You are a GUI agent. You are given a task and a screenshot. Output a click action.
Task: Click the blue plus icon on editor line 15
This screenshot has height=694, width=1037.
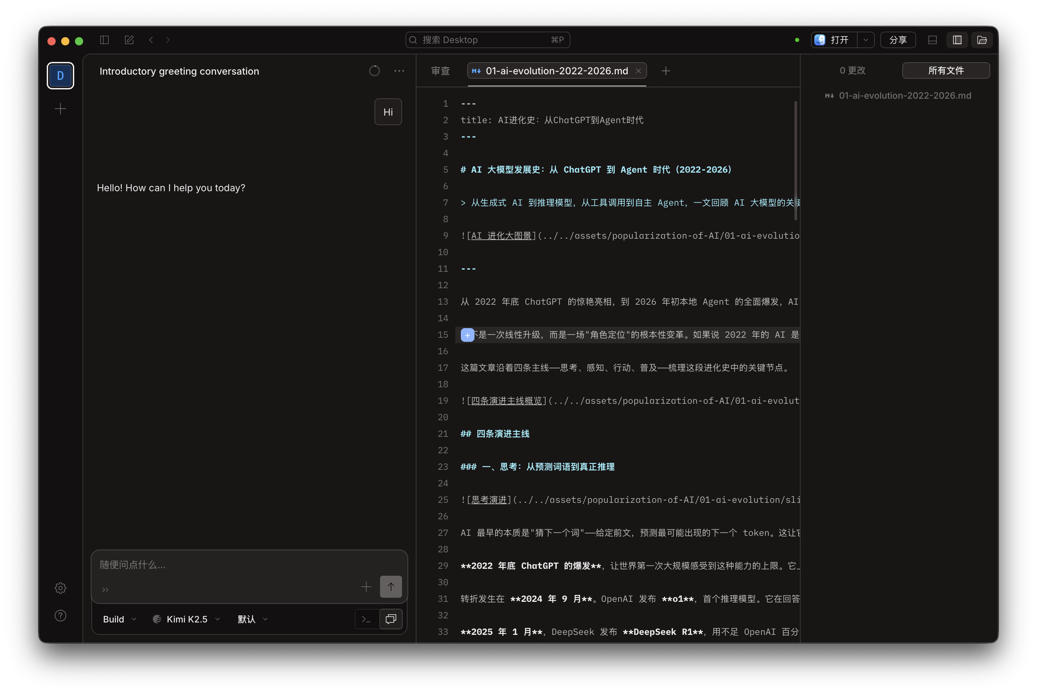(467, 335)
